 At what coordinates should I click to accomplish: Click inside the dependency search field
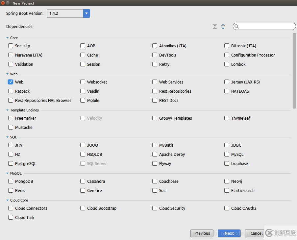(266, 27)
